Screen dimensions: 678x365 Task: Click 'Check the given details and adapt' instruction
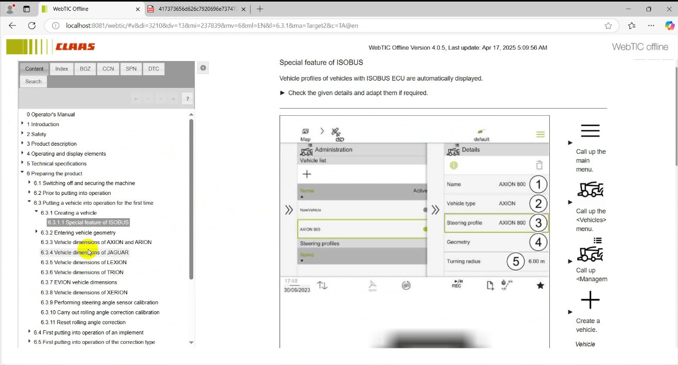click(x=358, y=93)
